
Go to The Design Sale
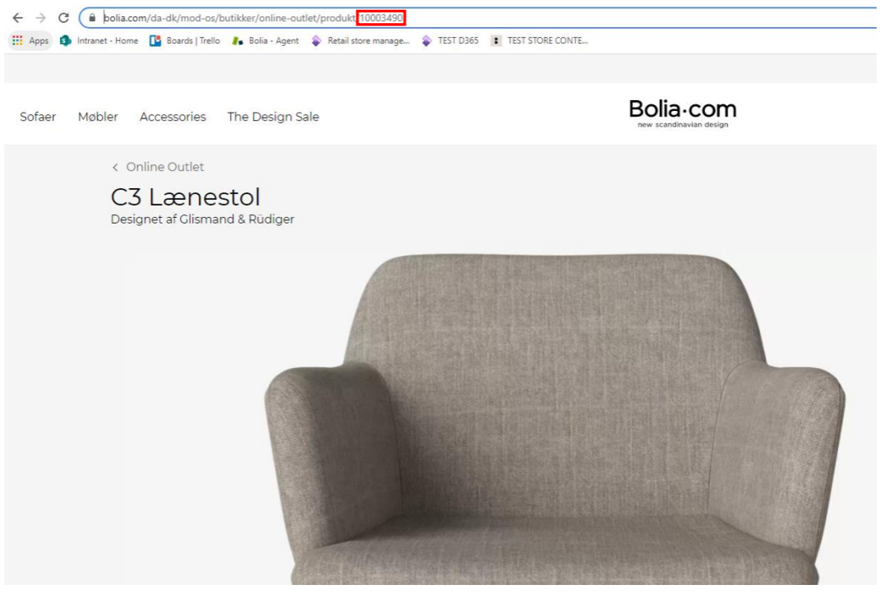point(273,117)
